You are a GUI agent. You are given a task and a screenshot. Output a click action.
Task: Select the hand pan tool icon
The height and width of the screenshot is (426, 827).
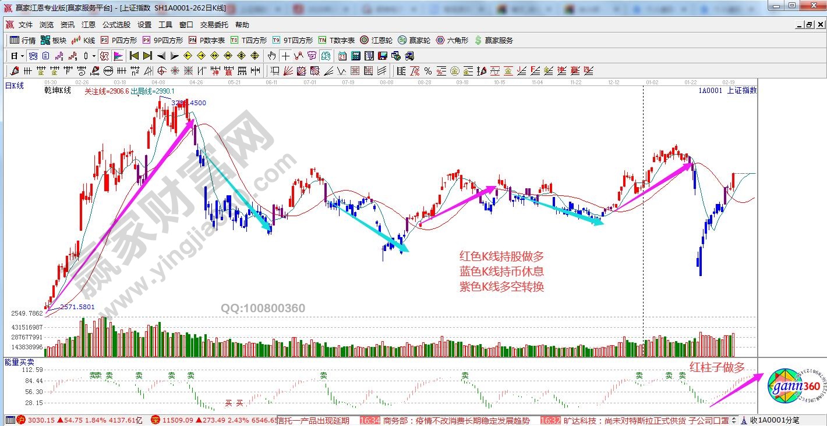click(271, 56)
